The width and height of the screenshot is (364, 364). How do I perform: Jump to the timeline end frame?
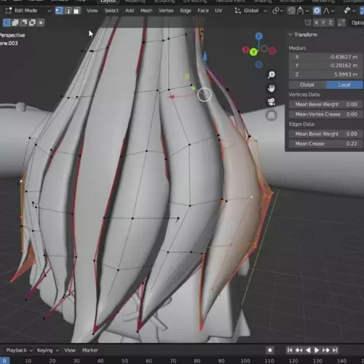[335, 350]
